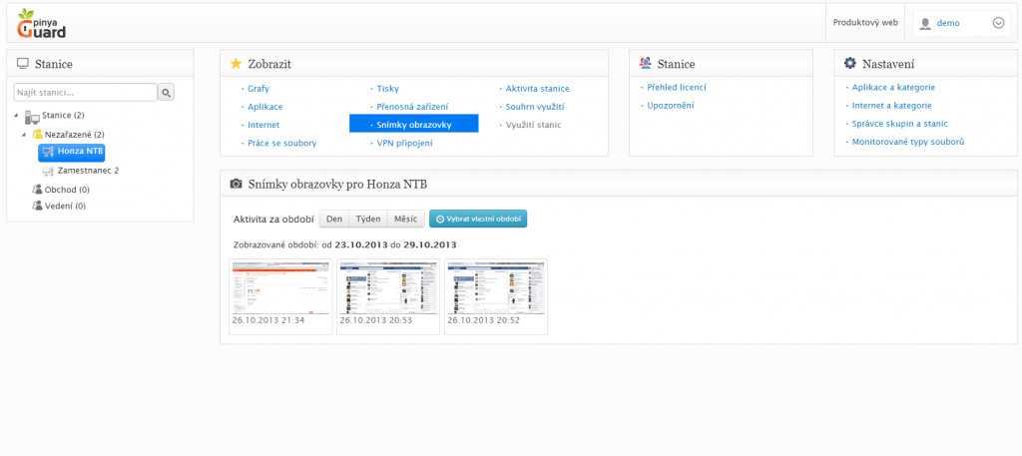Click the Pinya Guard logo
This screenshot has width=1022, height=456.
[x=42, y=23]
